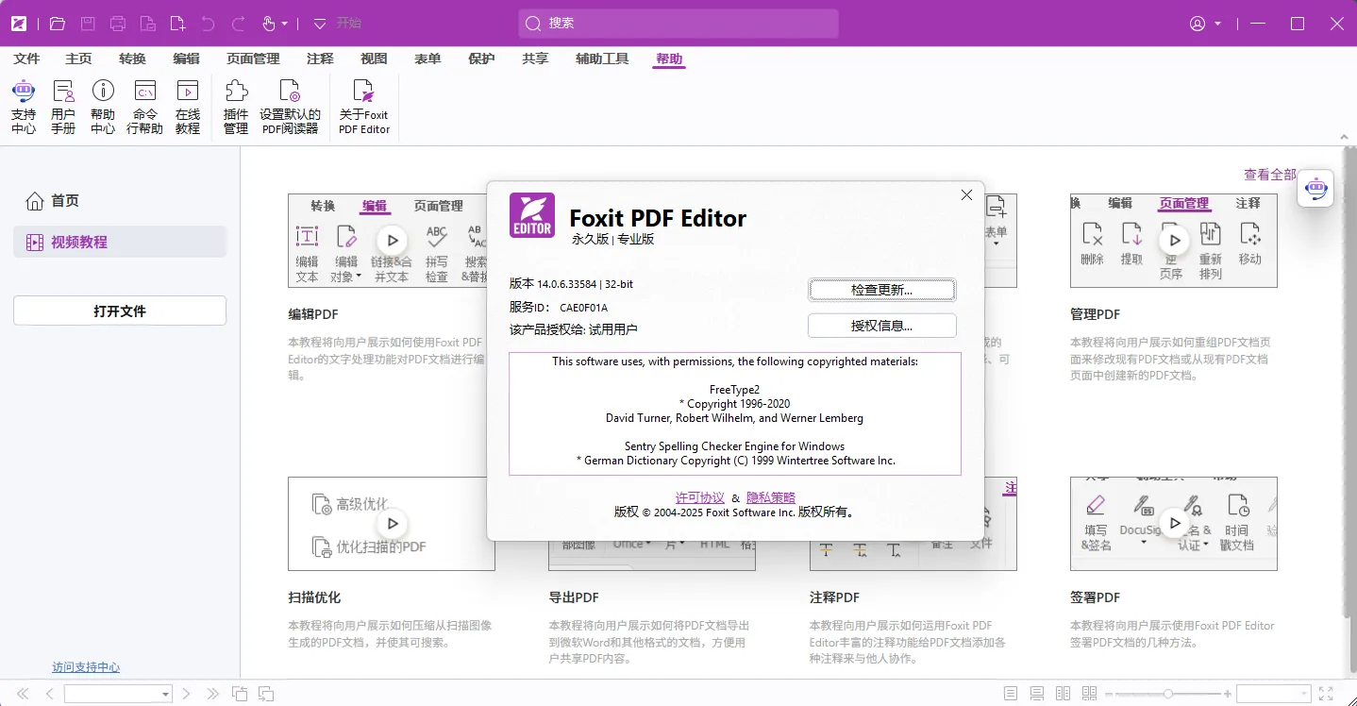The image size is (1357, 706).
Task: Click the 授权信息... button
Action: [x=882, y=326]
